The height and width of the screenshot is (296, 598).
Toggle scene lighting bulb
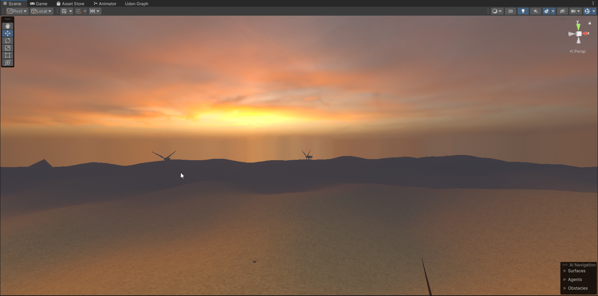(523, 11)
